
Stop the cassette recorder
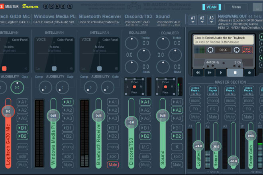click(235, 73)
